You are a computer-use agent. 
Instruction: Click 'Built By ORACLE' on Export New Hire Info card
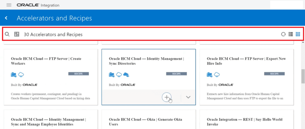point(220,85)
